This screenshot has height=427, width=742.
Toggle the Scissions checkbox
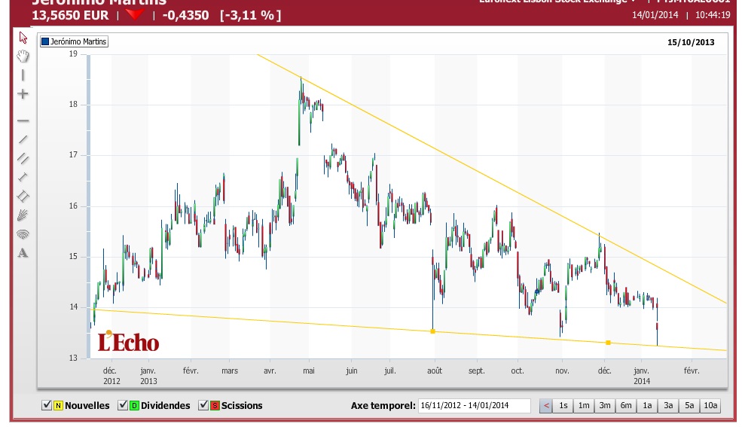[203, 405]
